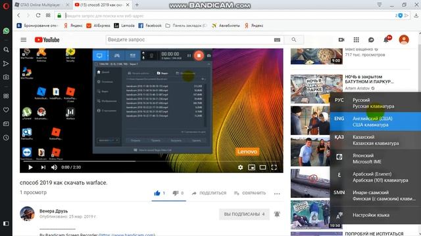Select Казахский keyboard layout

pyautogui.click(x=376, y=140)
